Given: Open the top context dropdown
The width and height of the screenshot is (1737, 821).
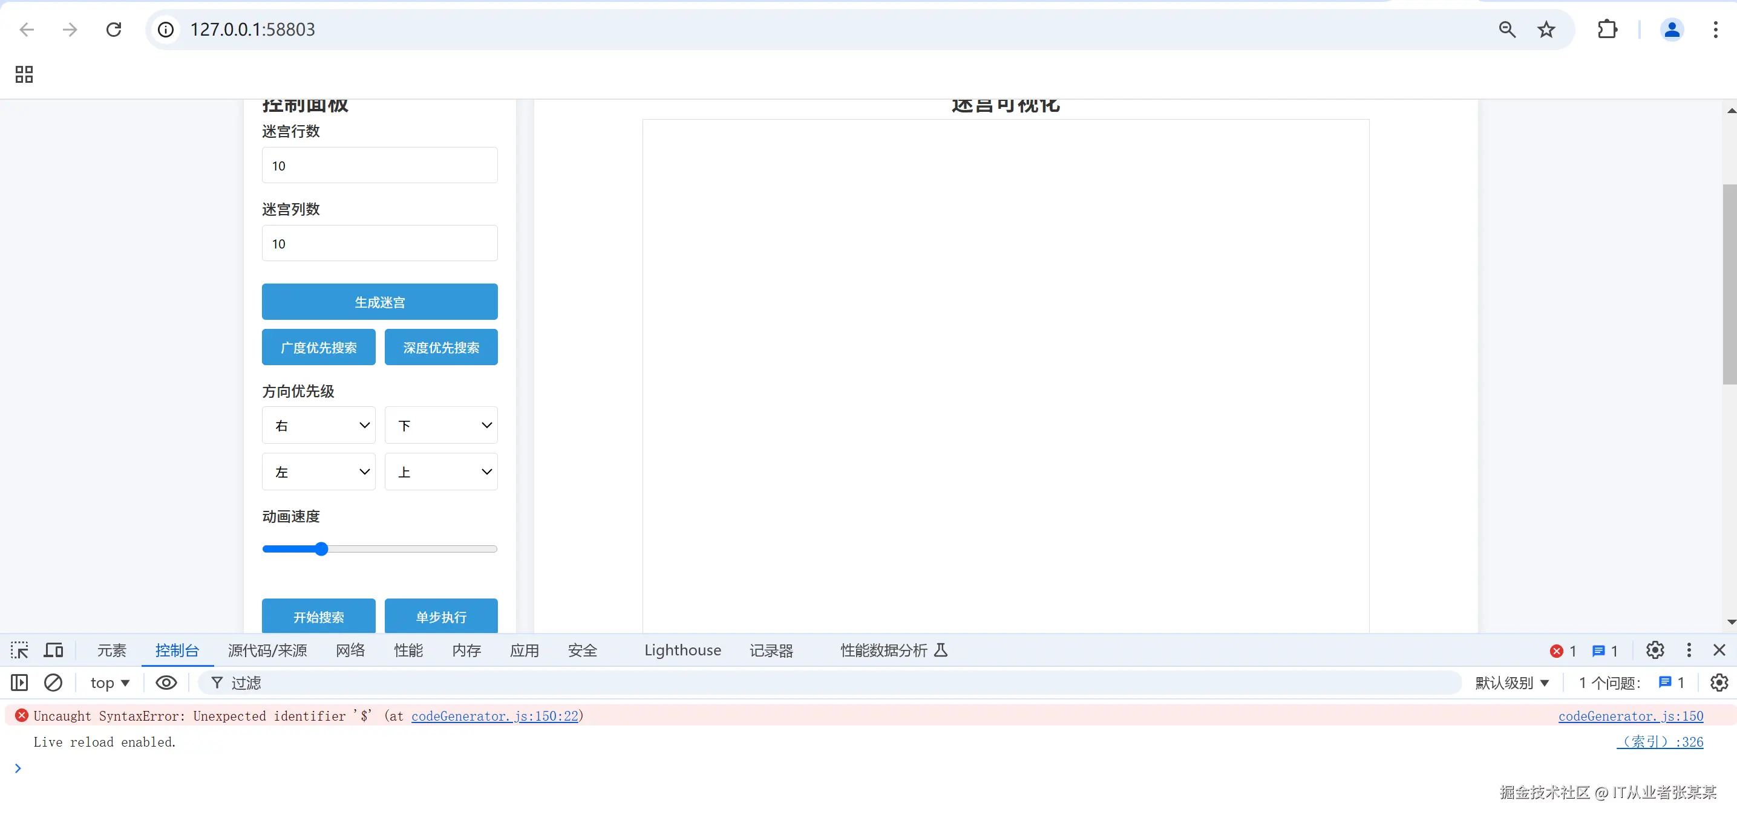Looking at the screenshot, I should tap(110, 683).
